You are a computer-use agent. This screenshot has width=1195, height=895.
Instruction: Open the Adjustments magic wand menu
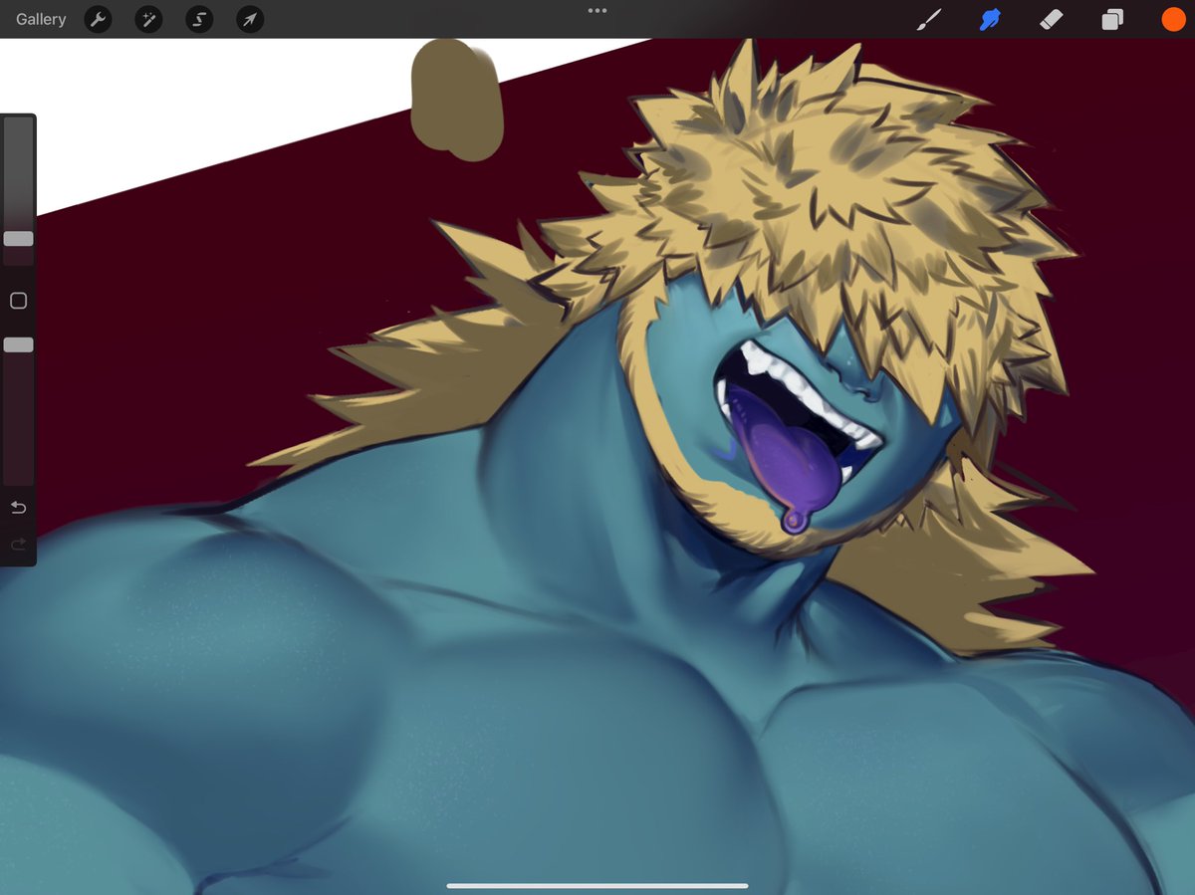(x=148, y=19)
